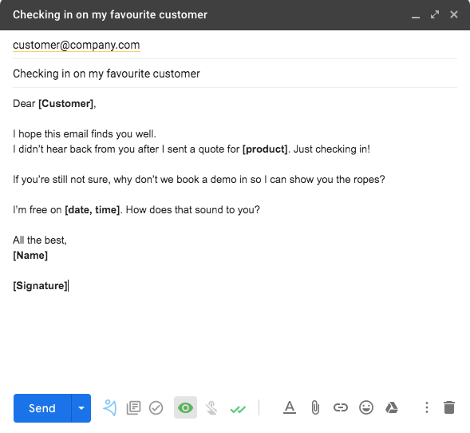470x433 pixels.
Task: Click the subject line field
Action: point(235,73)
